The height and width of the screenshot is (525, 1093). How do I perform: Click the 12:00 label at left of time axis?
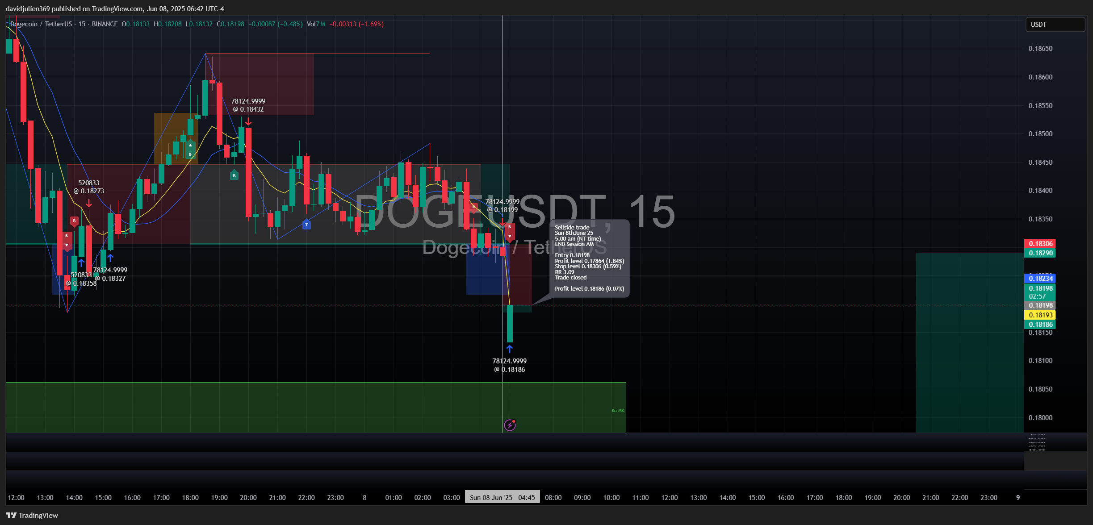pyautogui.click(x=16, y=497)
